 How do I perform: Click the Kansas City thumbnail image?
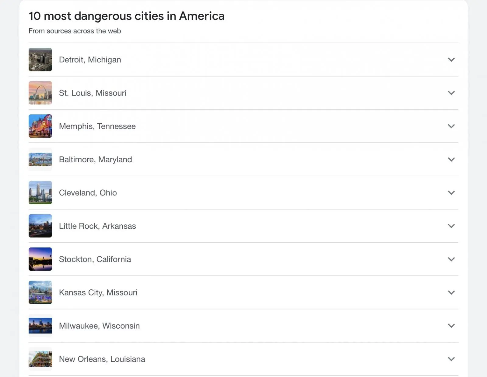(40, 292)
